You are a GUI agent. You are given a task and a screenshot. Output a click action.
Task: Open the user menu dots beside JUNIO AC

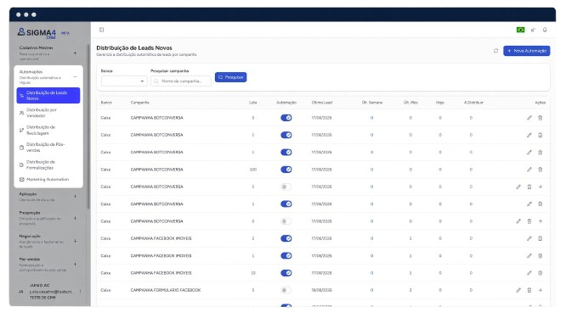pyautogui.click(x=80, y=292)
